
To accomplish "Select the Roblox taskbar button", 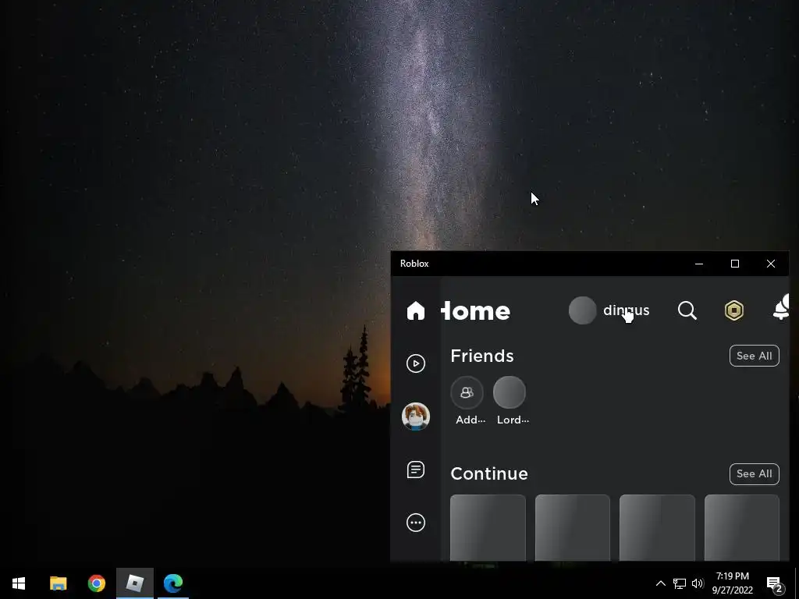I will (134, 583).
